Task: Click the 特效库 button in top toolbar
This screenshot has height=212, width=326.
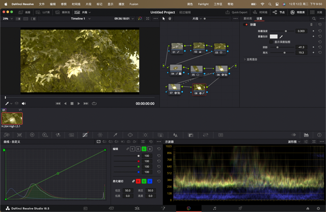Action: [x=298, y=12]
